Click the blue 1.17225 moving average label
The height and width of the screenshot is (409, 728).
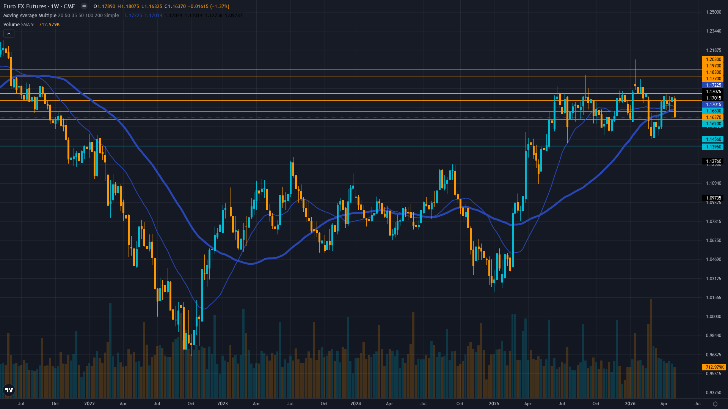tap(713, 85)
